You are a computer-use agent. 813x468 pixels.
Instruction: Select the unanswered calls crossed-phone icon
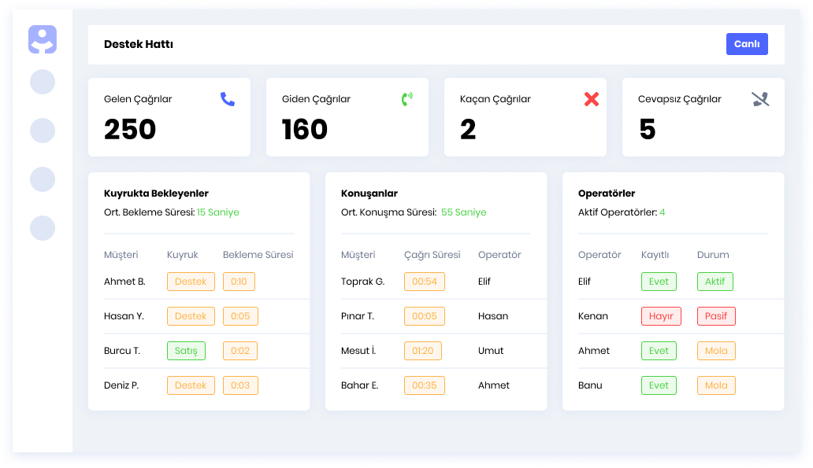tap(759, 99)
